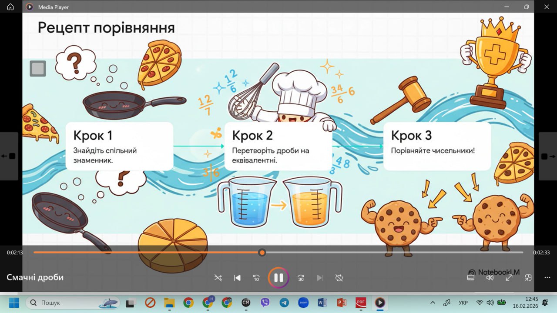Pause the video playback
Screen dimensions: 557x313
click(278, 278)
